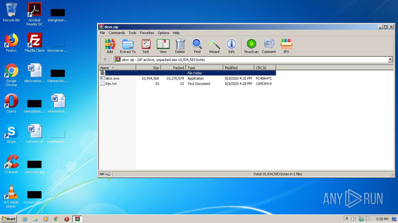Open the View toolbar icon
Viewport: 398px width, 223px height.
point(163,46)
